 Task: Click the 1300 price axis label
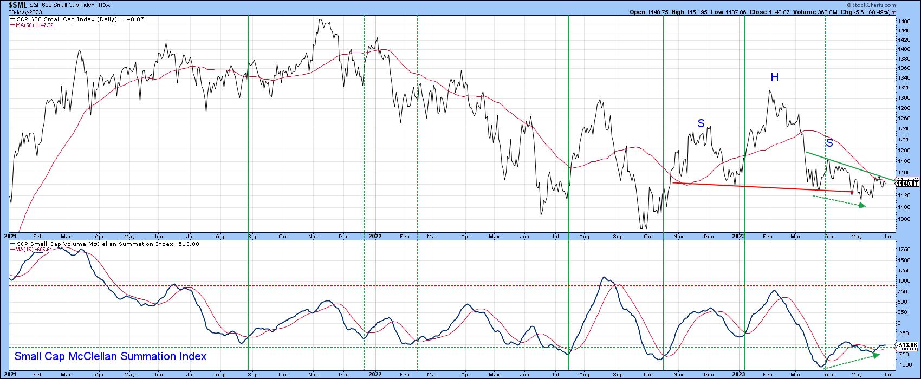point(904,98)
